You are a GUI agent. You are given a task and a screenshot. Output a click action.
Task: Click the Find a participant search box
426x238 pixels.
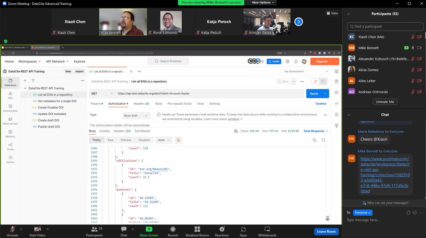[x=385, y=26]
